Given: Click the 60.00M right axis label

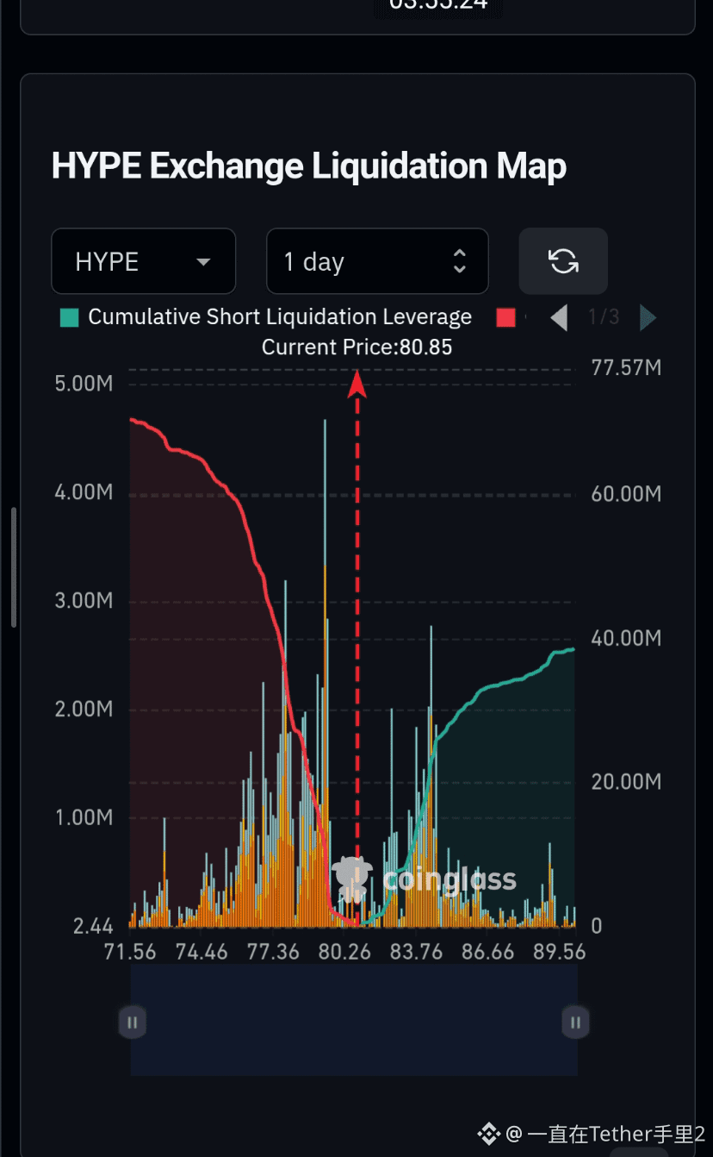Looking at the screenshot, I should (x=626, y=494).
